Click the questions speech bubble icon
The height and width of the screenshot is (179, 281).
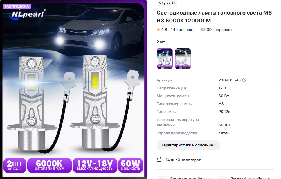point(203,30)
